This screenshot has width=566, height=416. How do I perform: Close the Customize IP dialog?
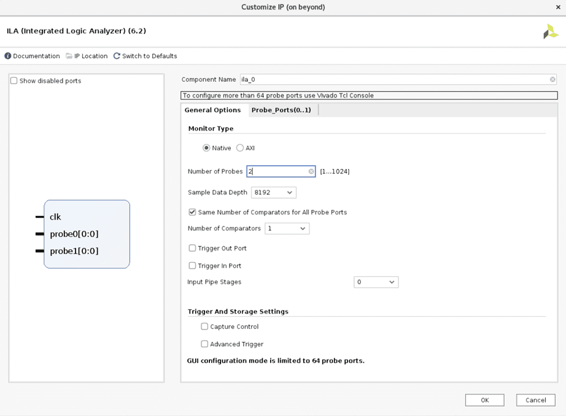coord(558,7)
